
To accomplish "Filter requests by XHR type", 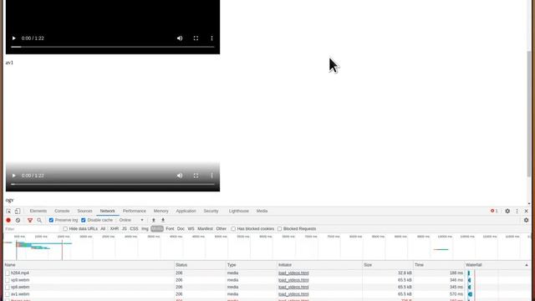I will pos(115,229).
